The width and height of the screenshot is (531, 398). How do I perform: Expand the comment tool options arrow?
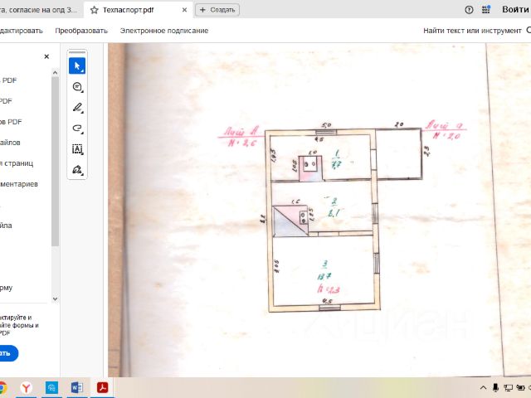pyautogui.click(x=82, y=92)
